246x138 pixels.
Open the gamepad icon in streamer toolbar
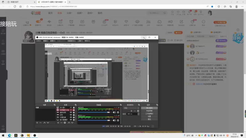tap(170, 21)
